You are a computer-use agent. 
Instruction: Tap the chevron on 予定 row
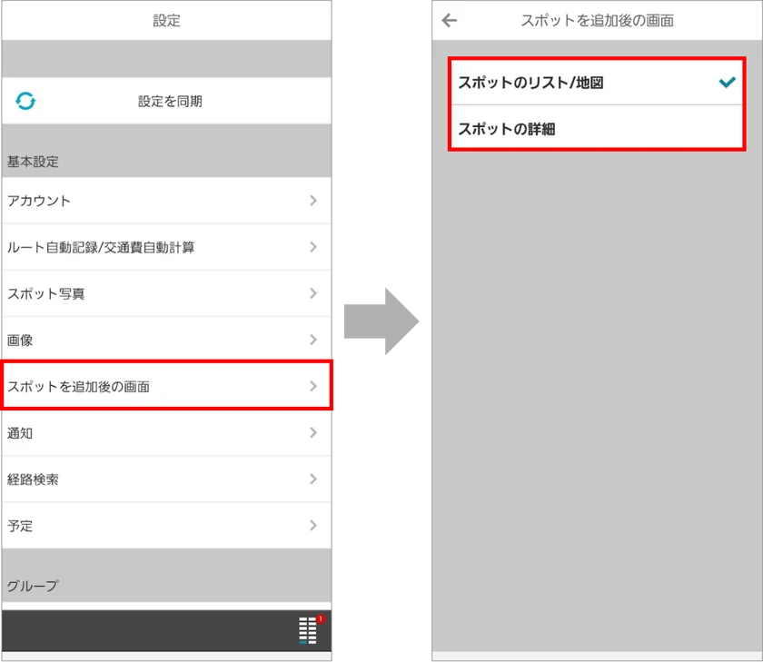pos(313,525)
